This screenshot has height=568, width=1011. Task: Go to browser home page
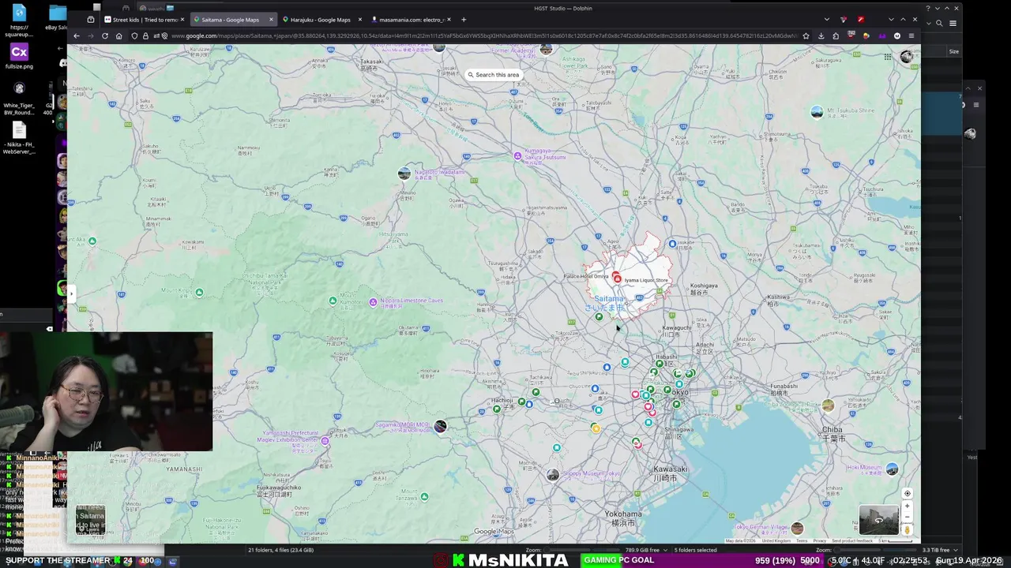coord(118,35)
